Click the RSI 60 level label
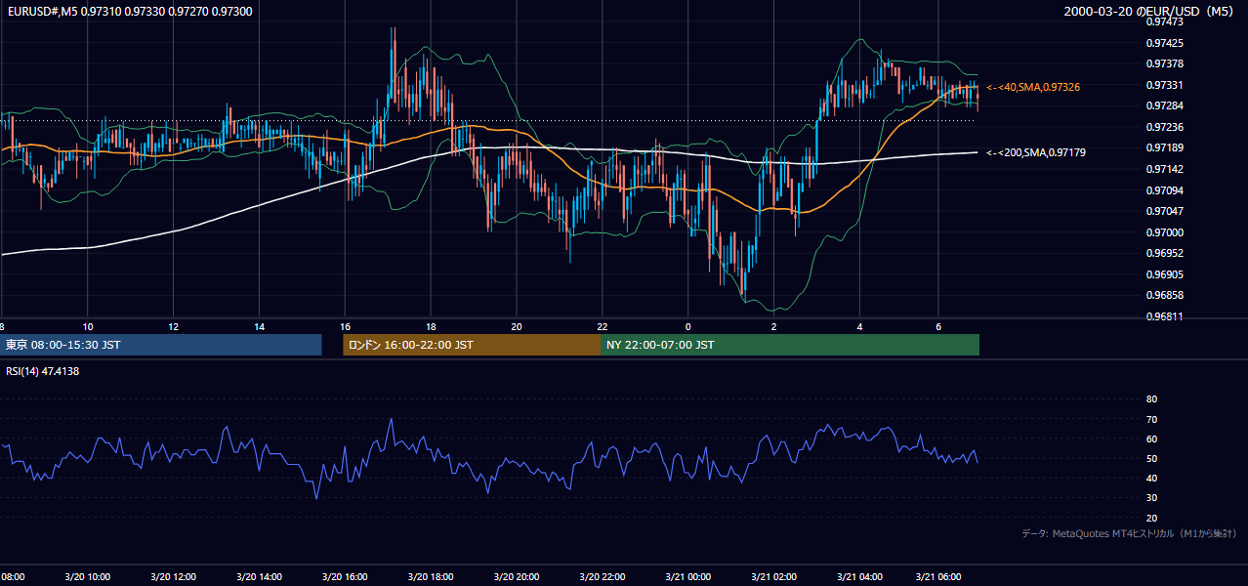 point(1151,439)
